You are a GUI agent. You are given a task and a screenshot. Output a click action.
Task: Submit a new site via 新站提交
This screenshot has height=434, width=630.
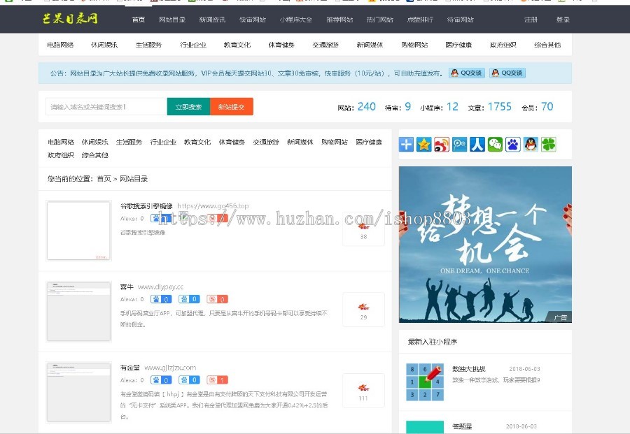point(232,107)
